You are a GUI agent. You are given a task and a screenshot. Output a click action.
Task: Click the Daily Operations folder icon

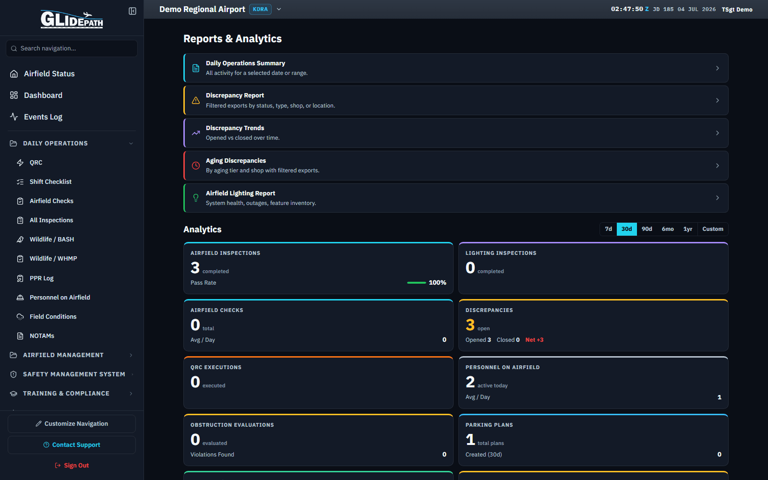point(13,144)
